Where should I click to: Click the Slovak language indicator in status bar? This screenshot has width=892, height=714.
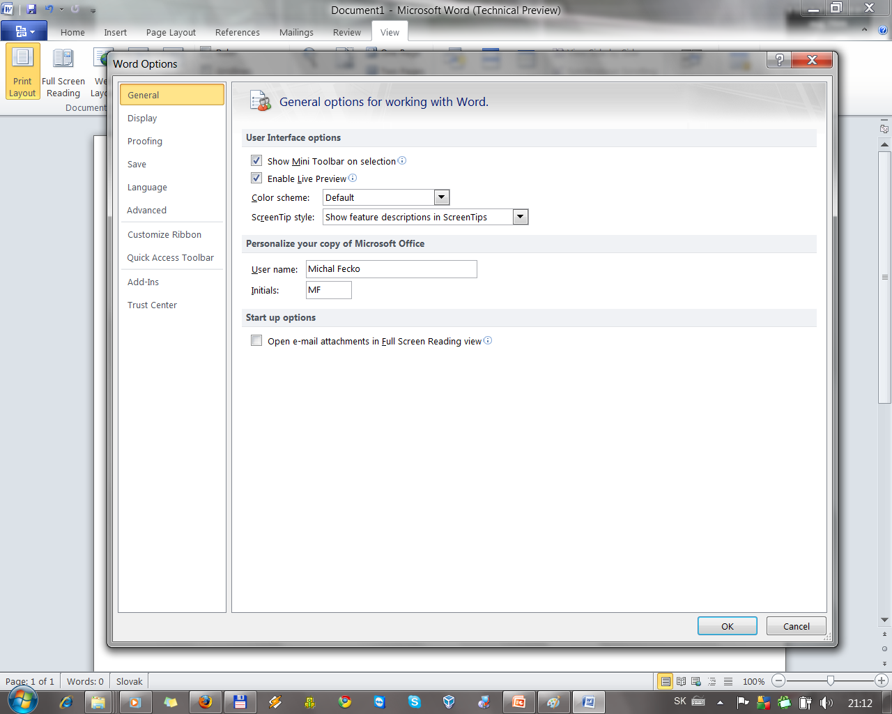[129, 681]
